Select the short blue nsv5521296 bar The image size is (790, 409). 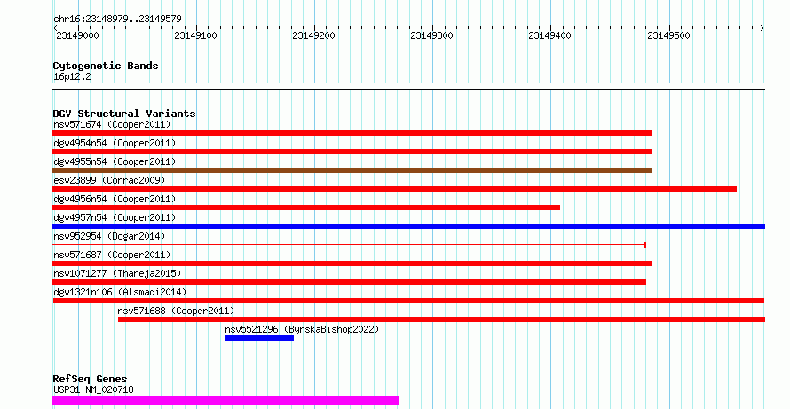[259, 338]
